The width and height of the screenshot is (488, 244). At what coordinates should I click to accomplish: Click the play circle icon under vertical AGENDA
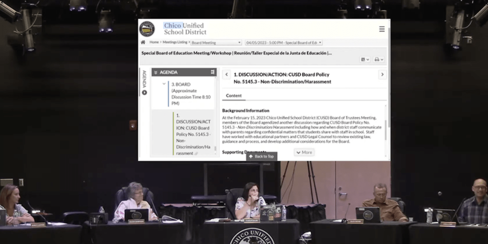click(144, 92)
